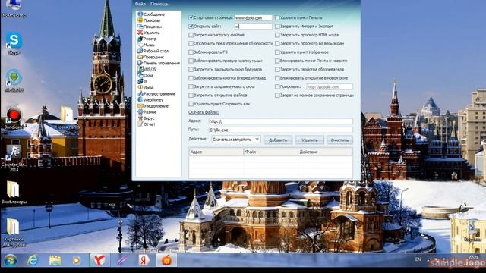
Task: Click the Действие column header in table
Action: 325,152
